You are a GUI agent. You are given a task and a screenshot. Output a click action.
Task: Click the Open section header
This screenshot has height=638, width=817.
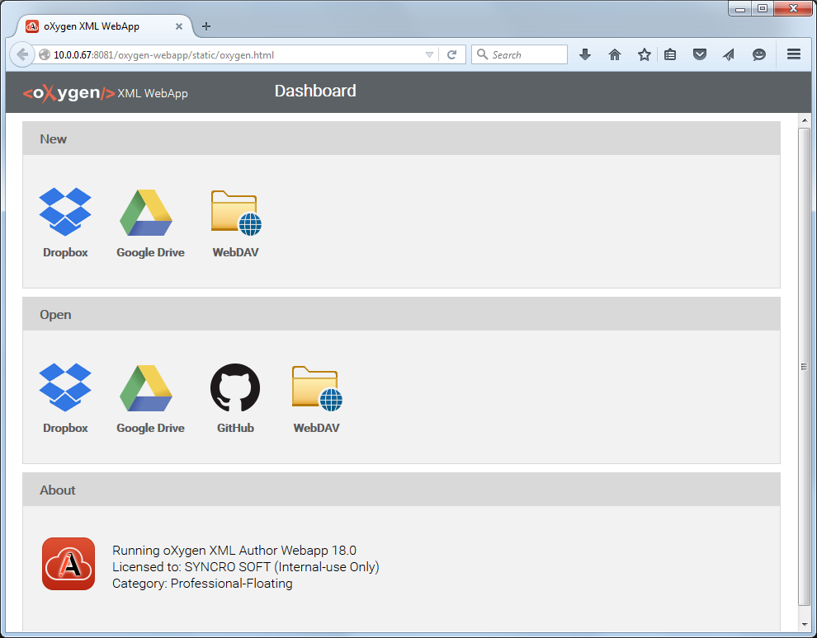click(401, 314)
